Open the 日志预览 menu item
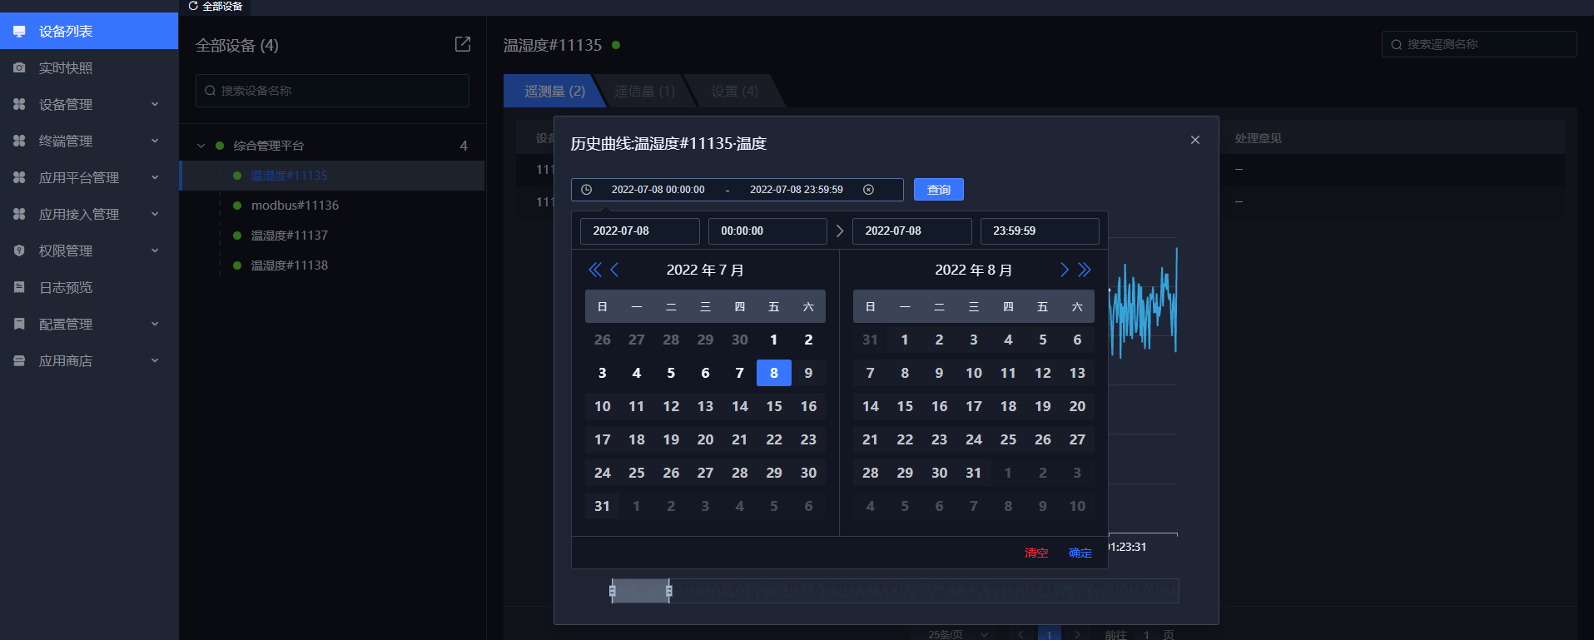This screenshot has height=640, width=1594. point(66,288)
